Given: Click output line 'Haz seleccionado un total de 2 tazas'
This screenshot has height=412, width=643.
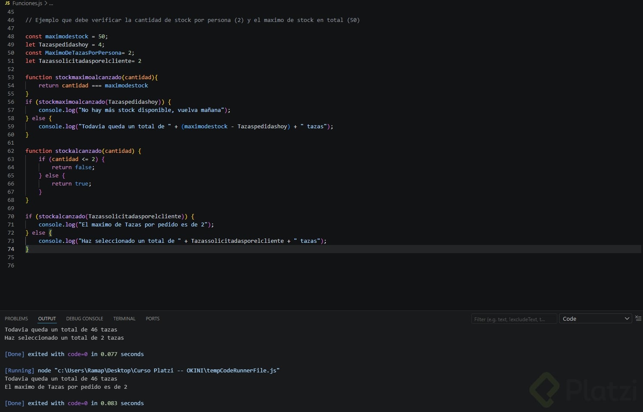Looking at the screenshot, I should [x=64, y=338].
